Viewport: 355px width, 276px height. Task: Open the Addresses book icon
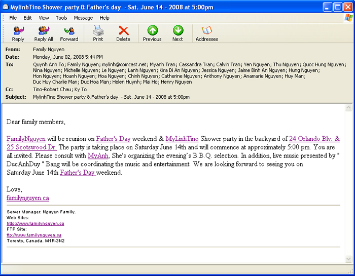(x=207, y=33)
